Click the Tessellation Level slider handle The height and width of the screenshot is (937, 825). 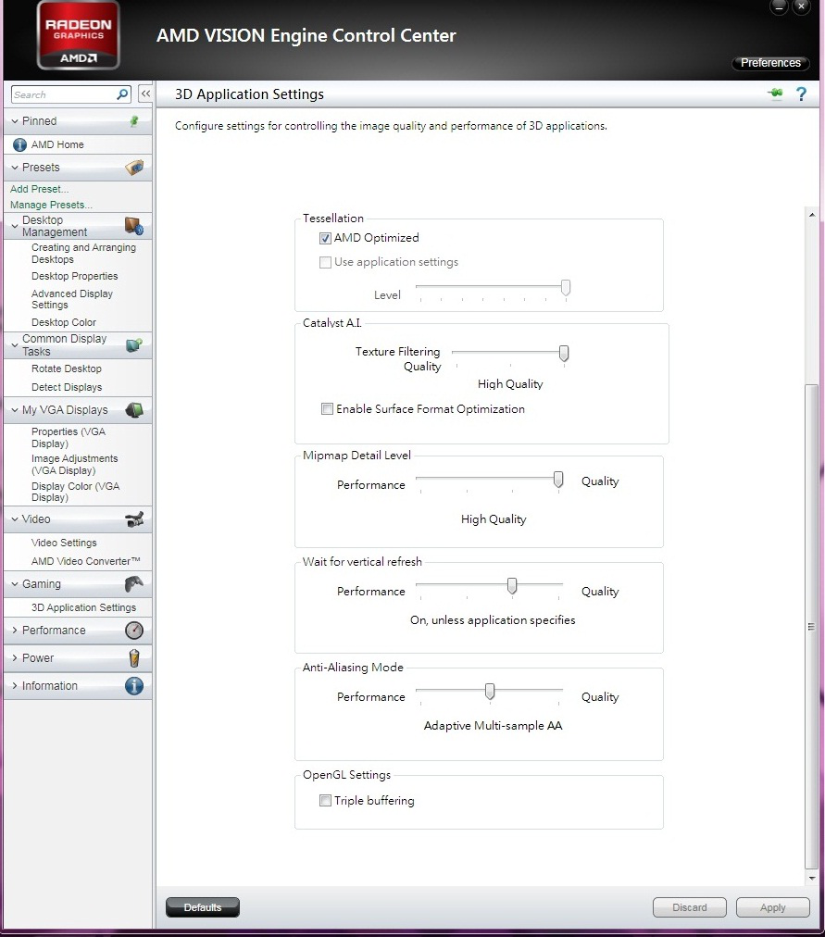point(565,288)
